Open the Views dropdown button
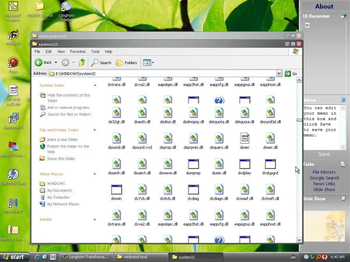Viewport: 350px width, 262px height. tap(148, 63)
